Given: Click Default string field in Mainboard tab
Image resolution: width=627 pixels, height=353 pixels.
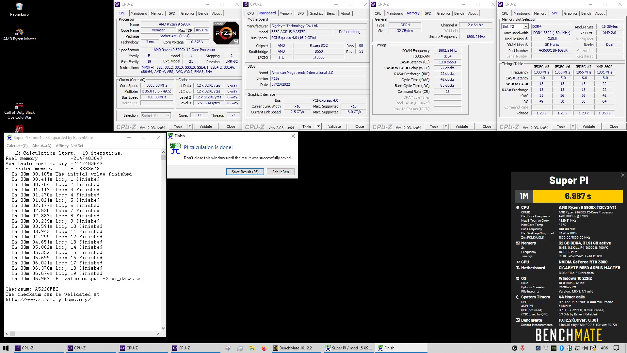Looking at the screenshot, I should (349, 32).
